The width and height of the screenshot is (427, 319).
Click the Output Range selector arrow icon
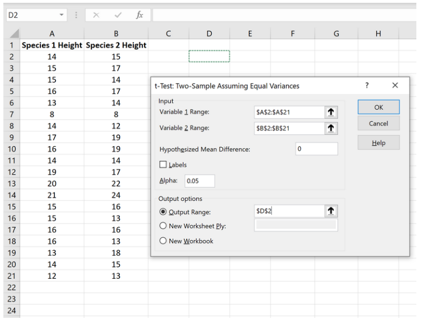click(x=331, y=211)
